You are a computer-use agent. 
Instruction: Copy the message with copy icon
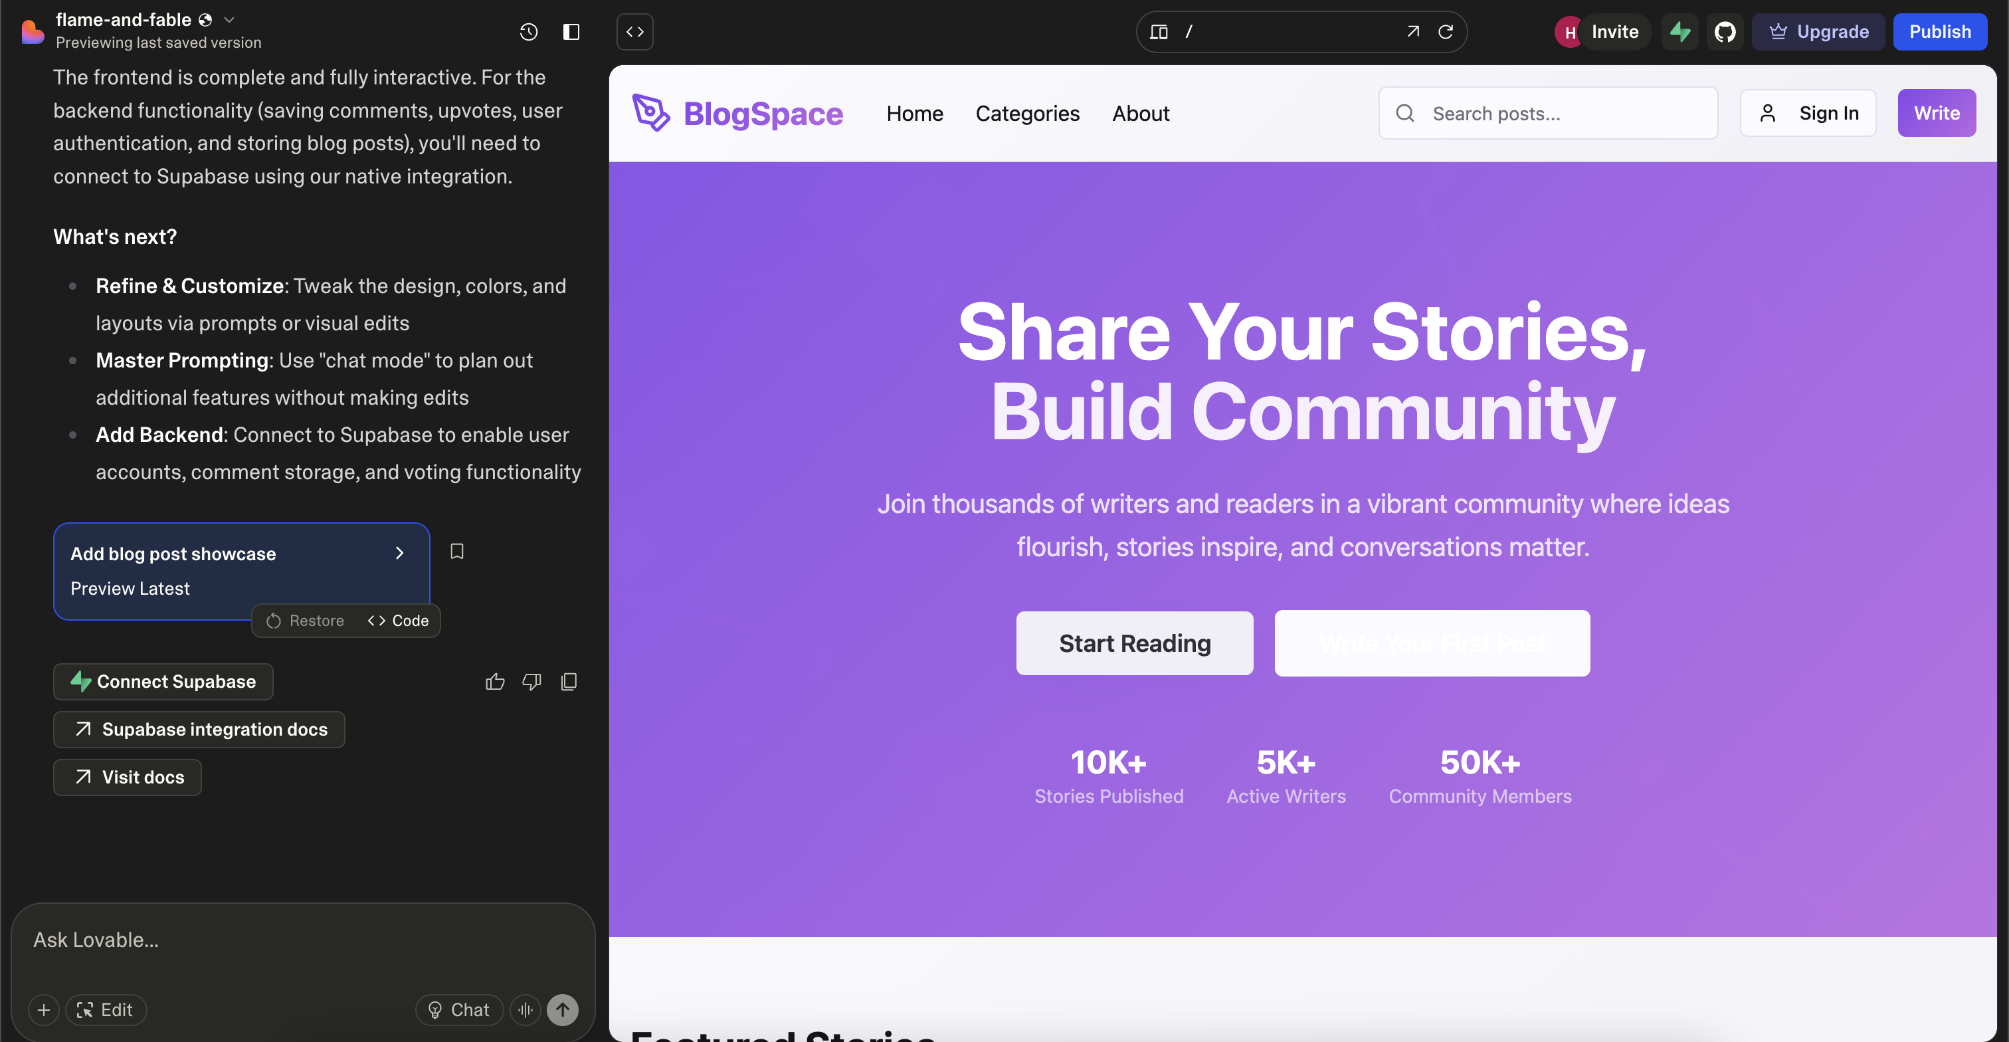pos(569,682)
